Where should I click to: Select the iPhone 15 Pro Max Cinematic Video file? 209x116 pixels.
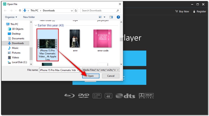[47, 45]
